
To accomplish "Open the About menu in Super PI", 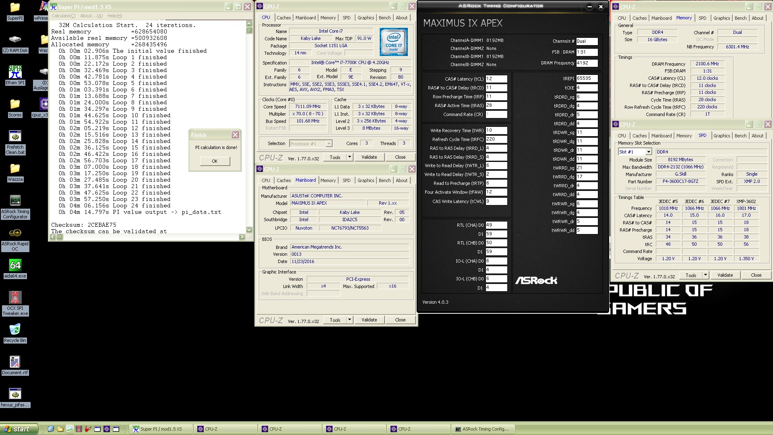I will (91, 16).
